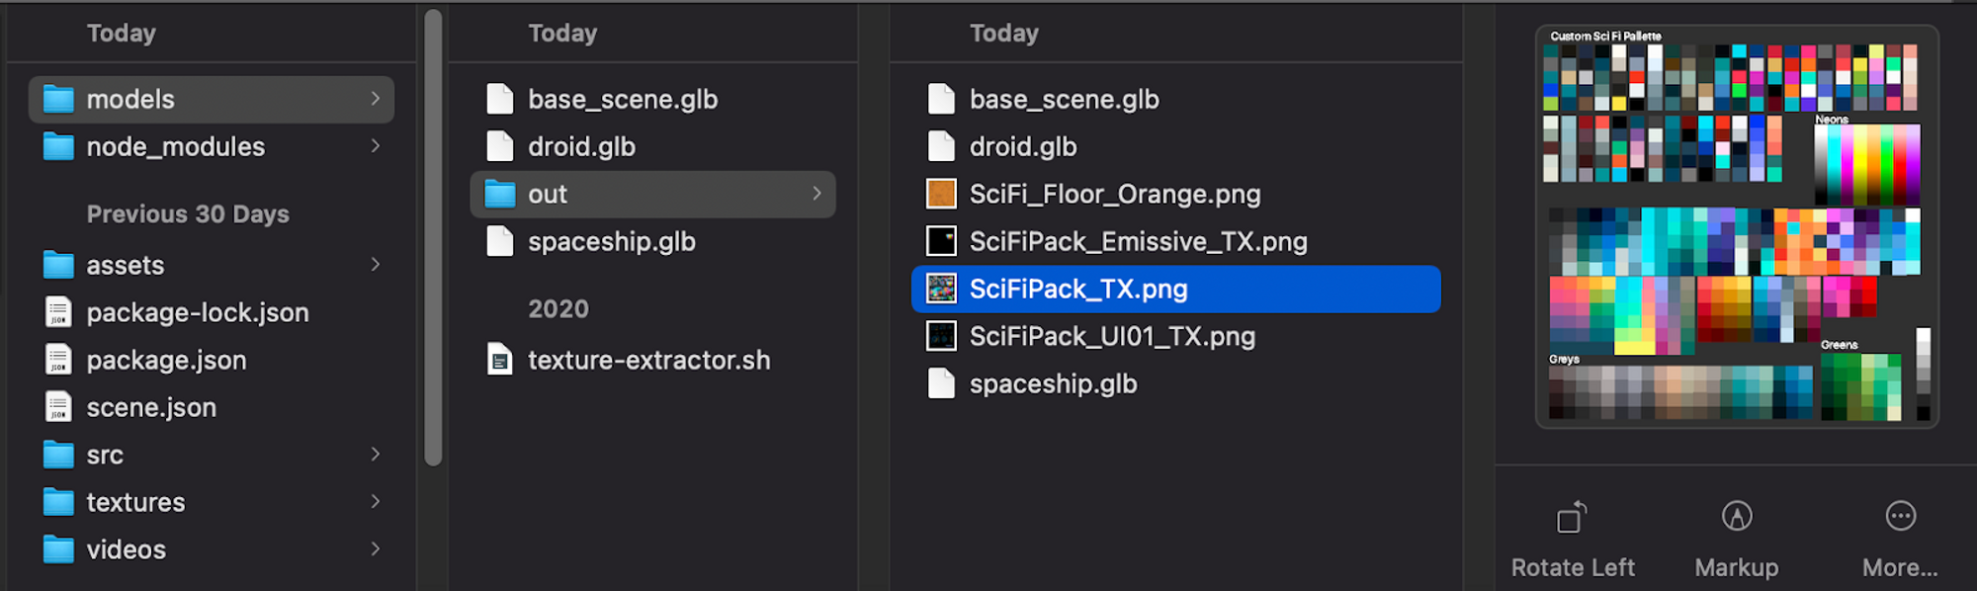The image size is (1977, 591).
Task: Expand the models folder chevron
Action: 376,99
